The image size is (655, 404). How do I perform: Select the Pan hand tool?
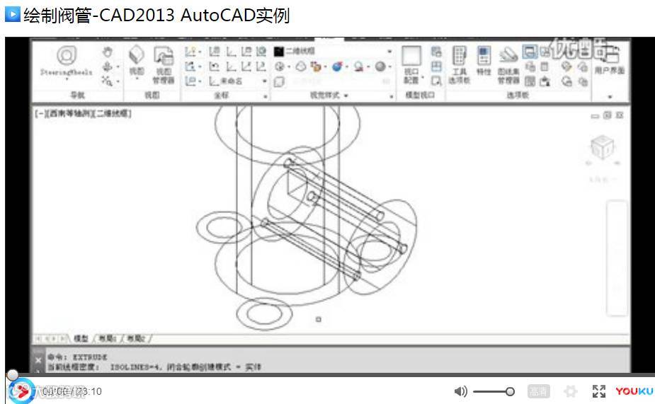click(108, 52)
